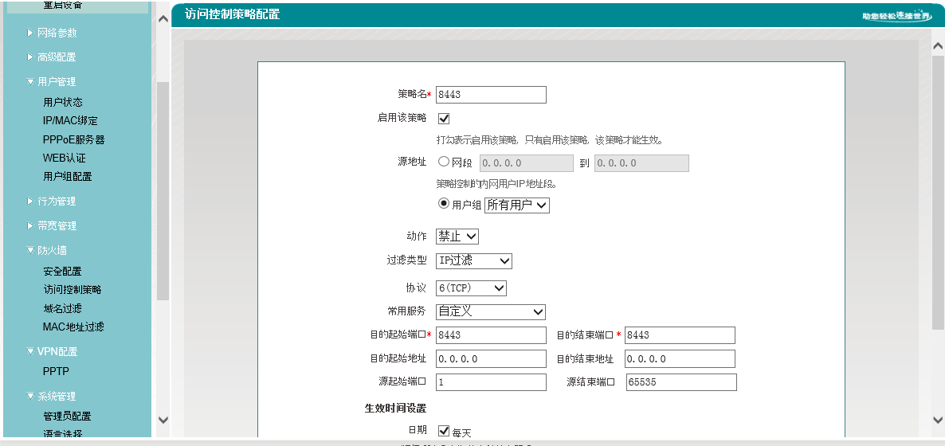949x446 pixels.
Task: Toggle the 每天 date checkbox
Action: 444,431
